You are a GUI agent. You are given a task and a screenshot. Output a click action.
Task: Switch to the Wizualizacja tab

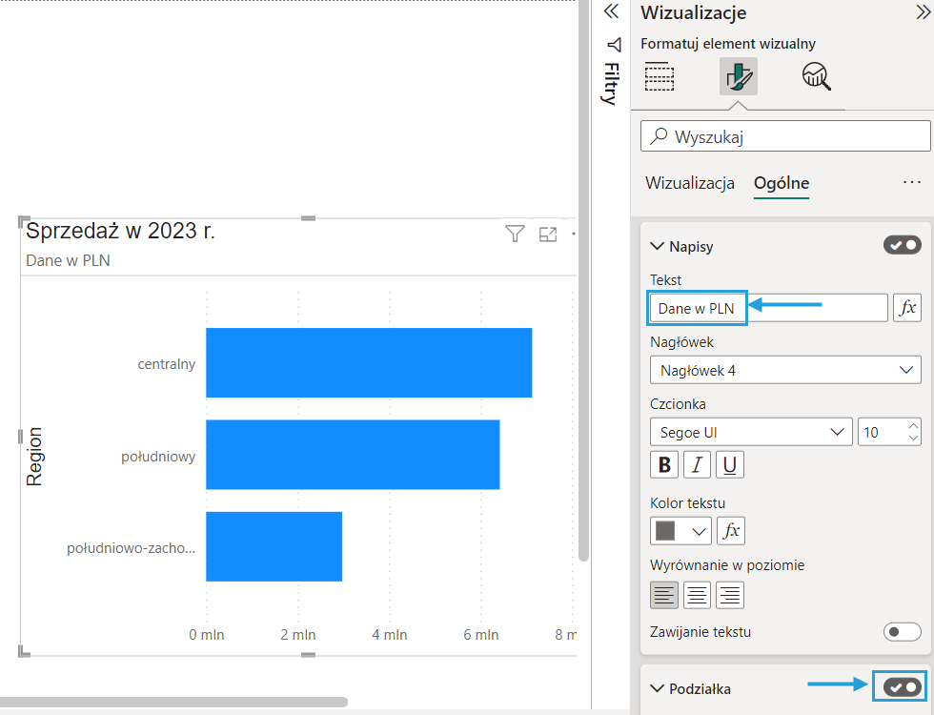690,183
